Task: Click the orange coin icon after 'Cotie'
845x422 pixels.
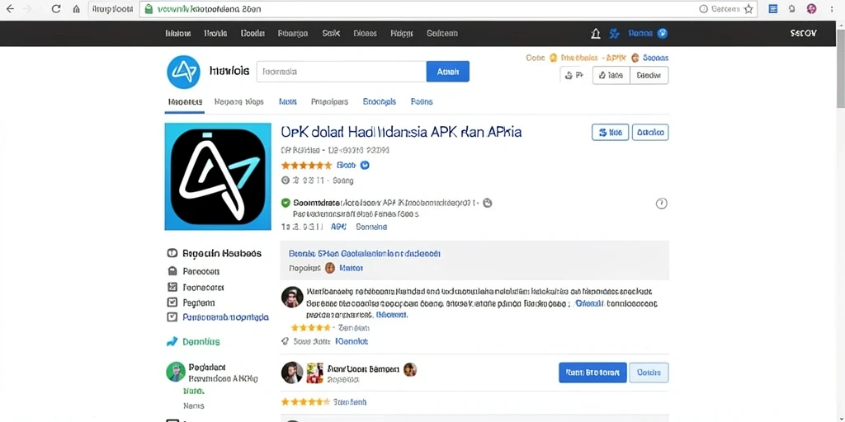Action: click(x=552, y=58)
